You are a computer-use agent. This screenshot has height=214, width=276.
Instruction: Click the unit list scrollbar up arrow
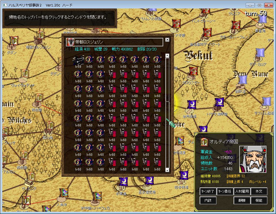[x=167, y=56]
